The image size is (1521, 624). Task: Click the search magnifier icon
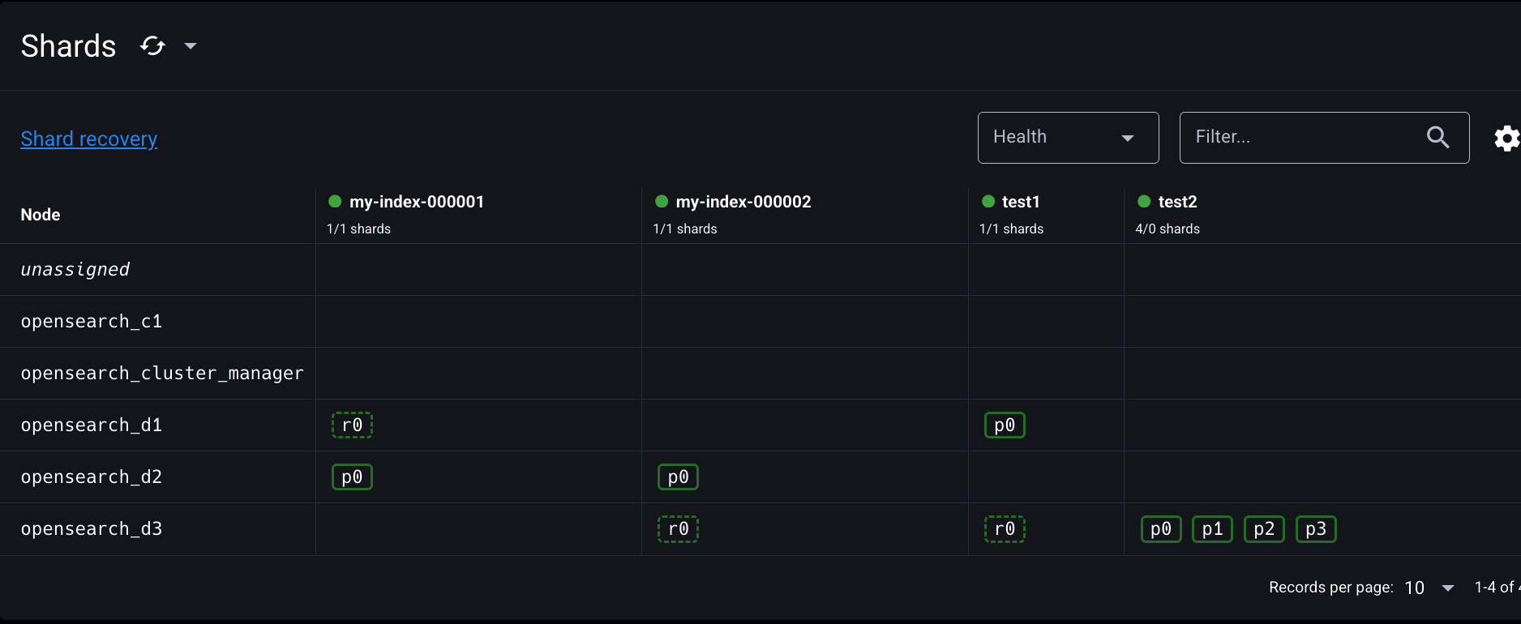pos(1437,138)
